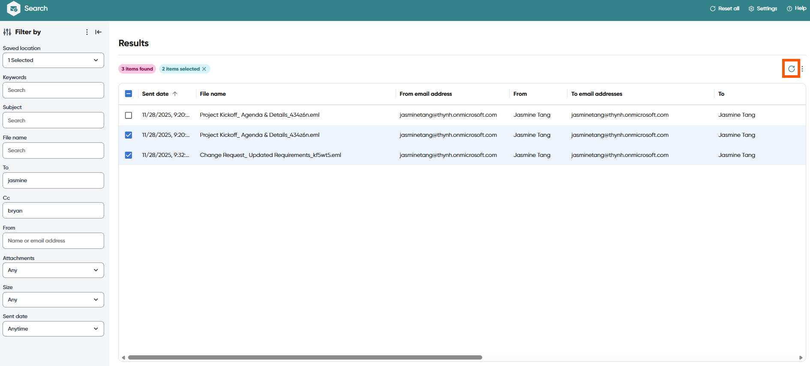Click the 3 items found badge
810x366 pixels.
[x=137, y=69]
